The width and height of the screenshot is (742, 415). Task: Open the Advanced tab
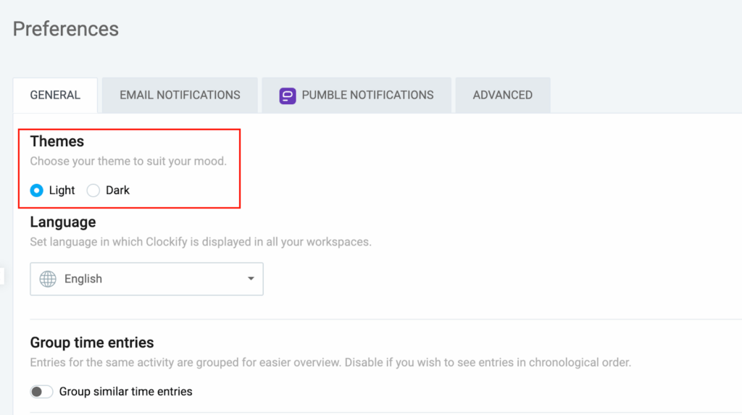pyautogui.click(x=502, y=95)
